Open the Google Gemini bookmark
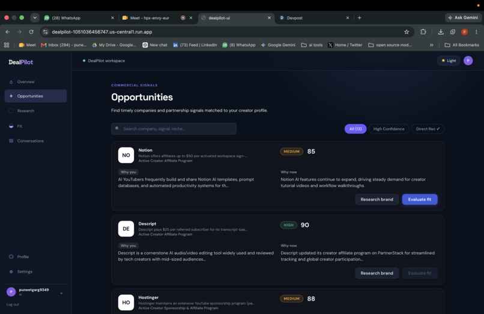Screen dimensions: 484x314 click(x=278, y=45)
